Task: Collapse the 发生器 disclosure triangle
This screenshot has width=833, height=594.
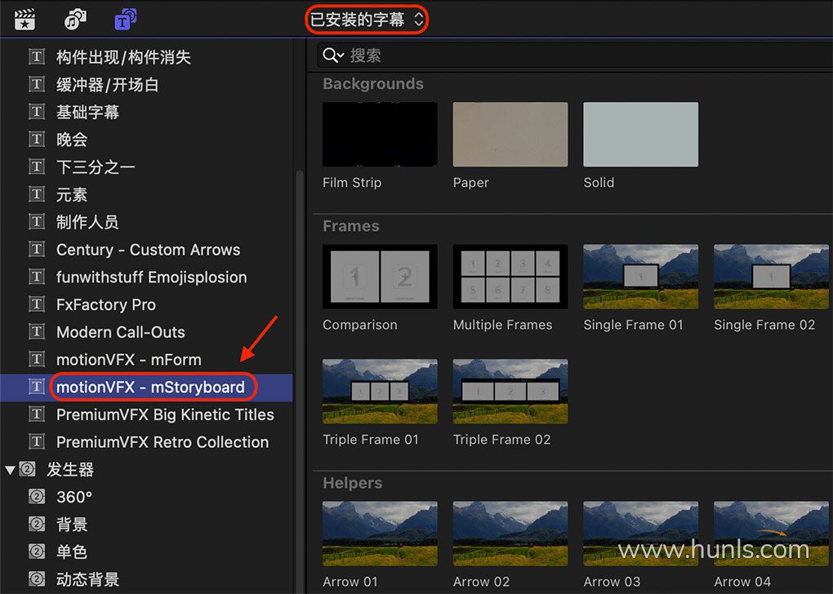Action: point(10,470)
